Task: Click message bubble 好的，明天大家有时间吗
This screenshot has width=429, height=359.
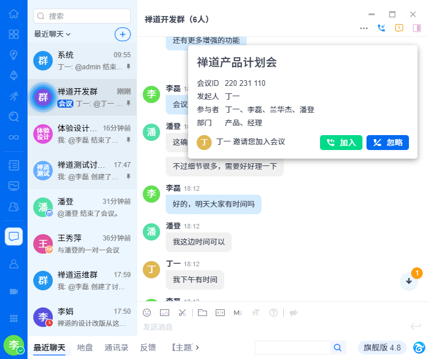Action: tap(213, 204)
